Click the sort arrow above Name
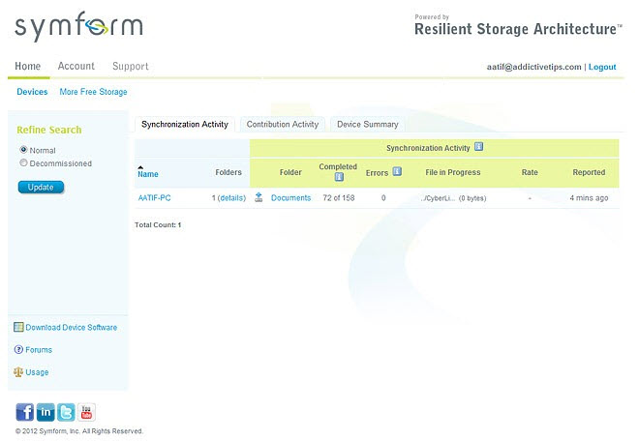The image size is (639, 441). [140, 167]
